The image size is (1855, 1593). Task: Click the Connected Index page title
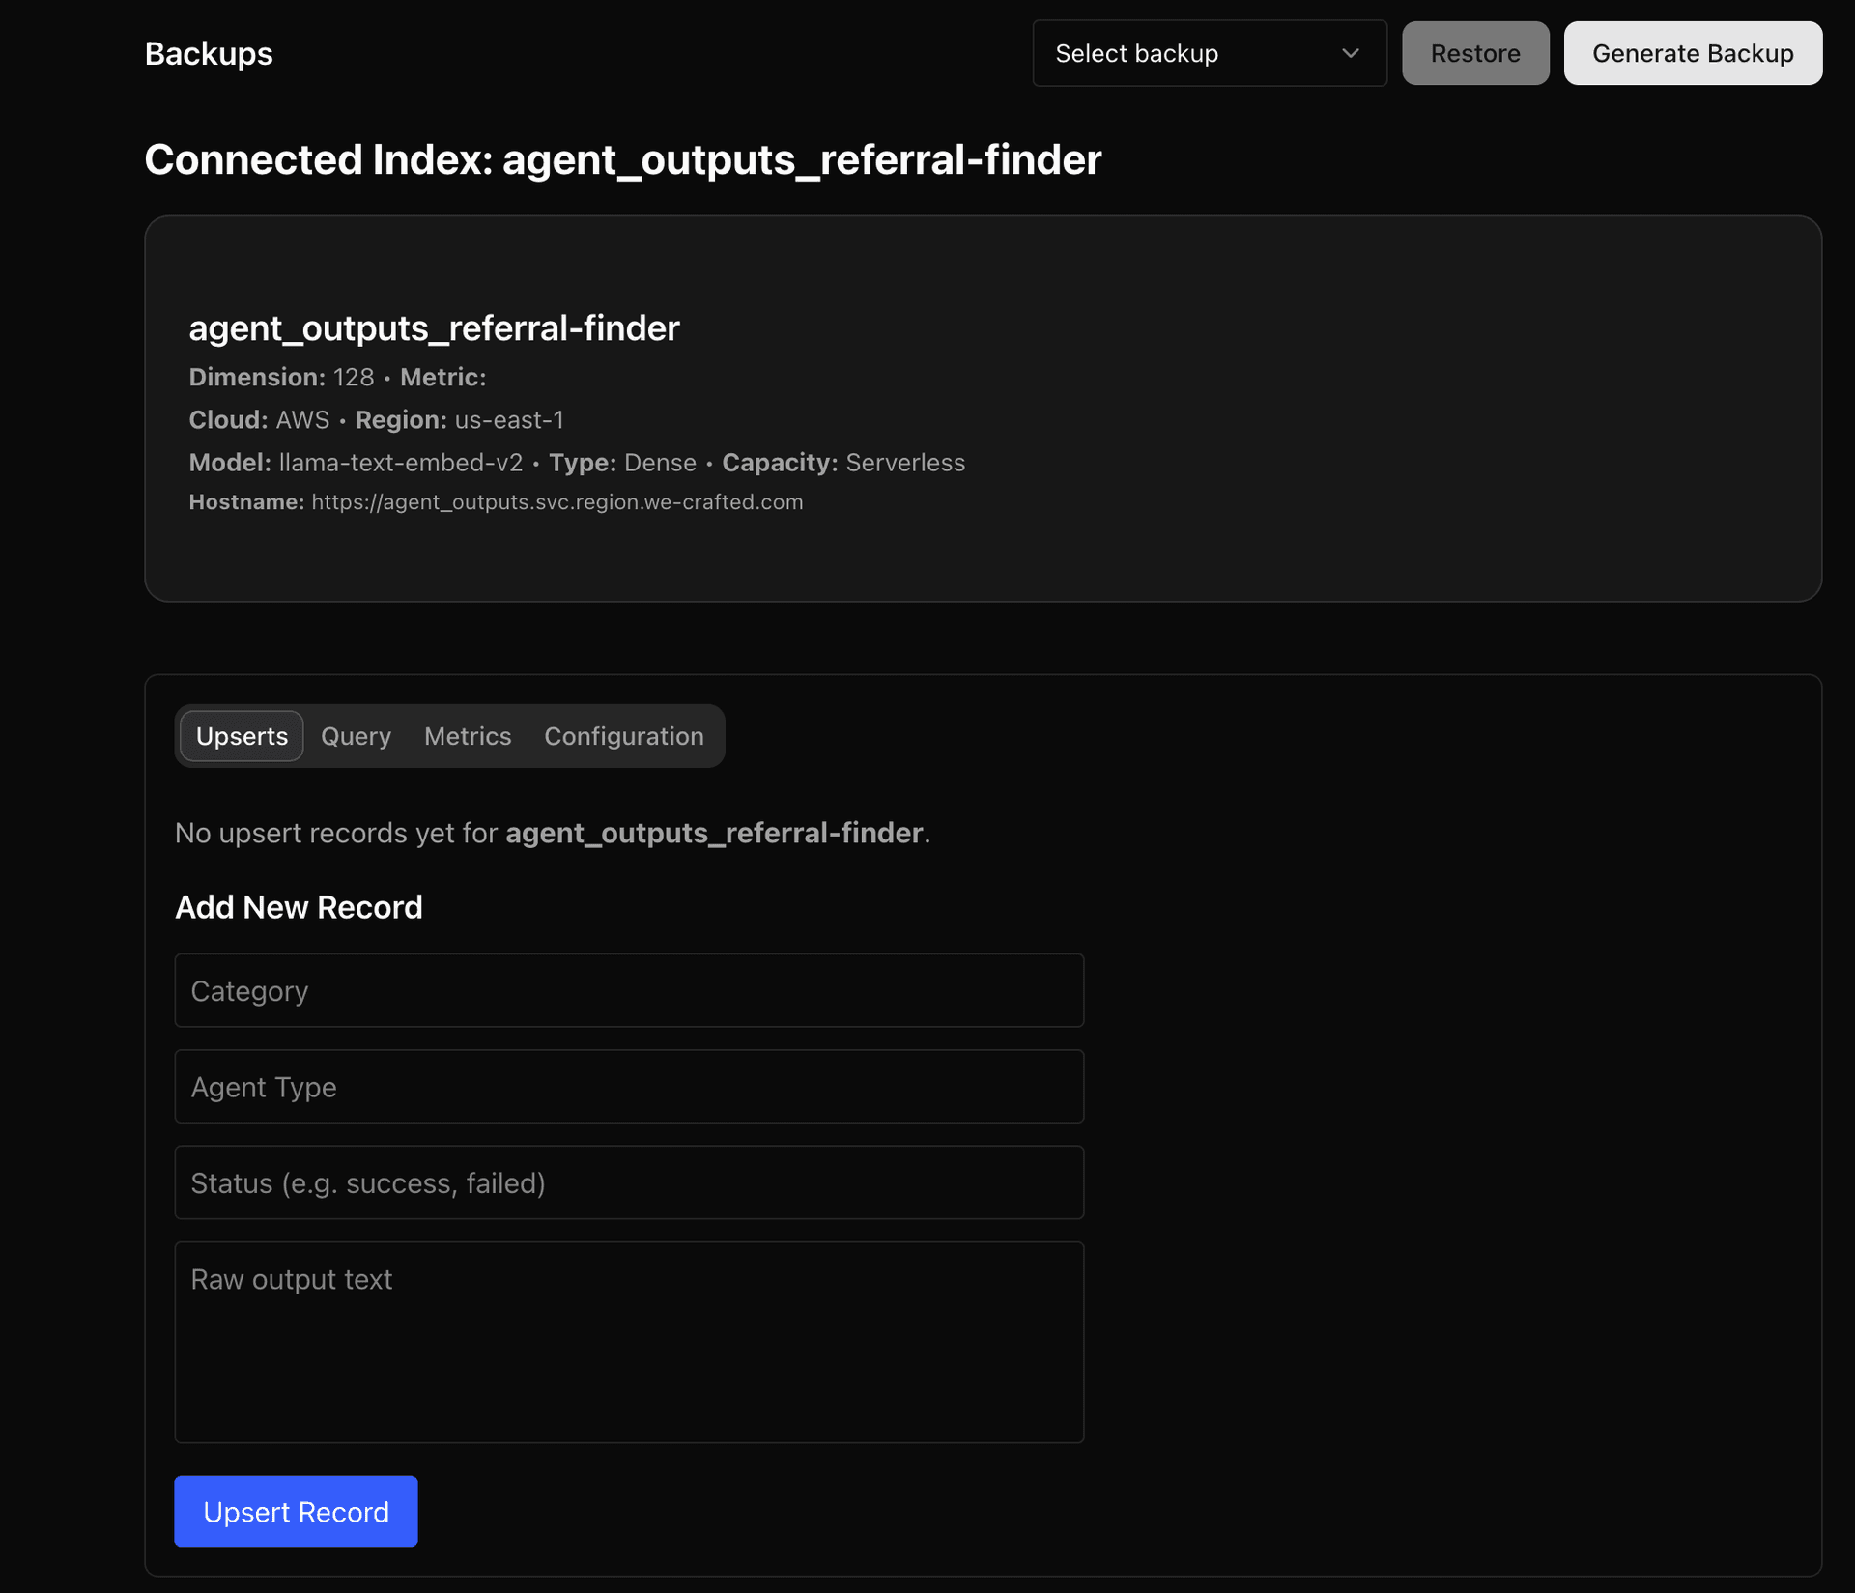pos(622,159)
